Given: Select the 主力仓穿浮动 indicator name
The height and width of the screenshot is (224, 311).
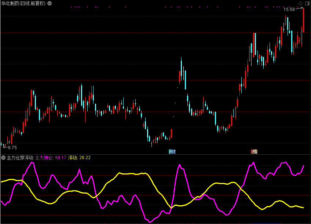Looking at the screenshot, I should [x=20, y=158].
